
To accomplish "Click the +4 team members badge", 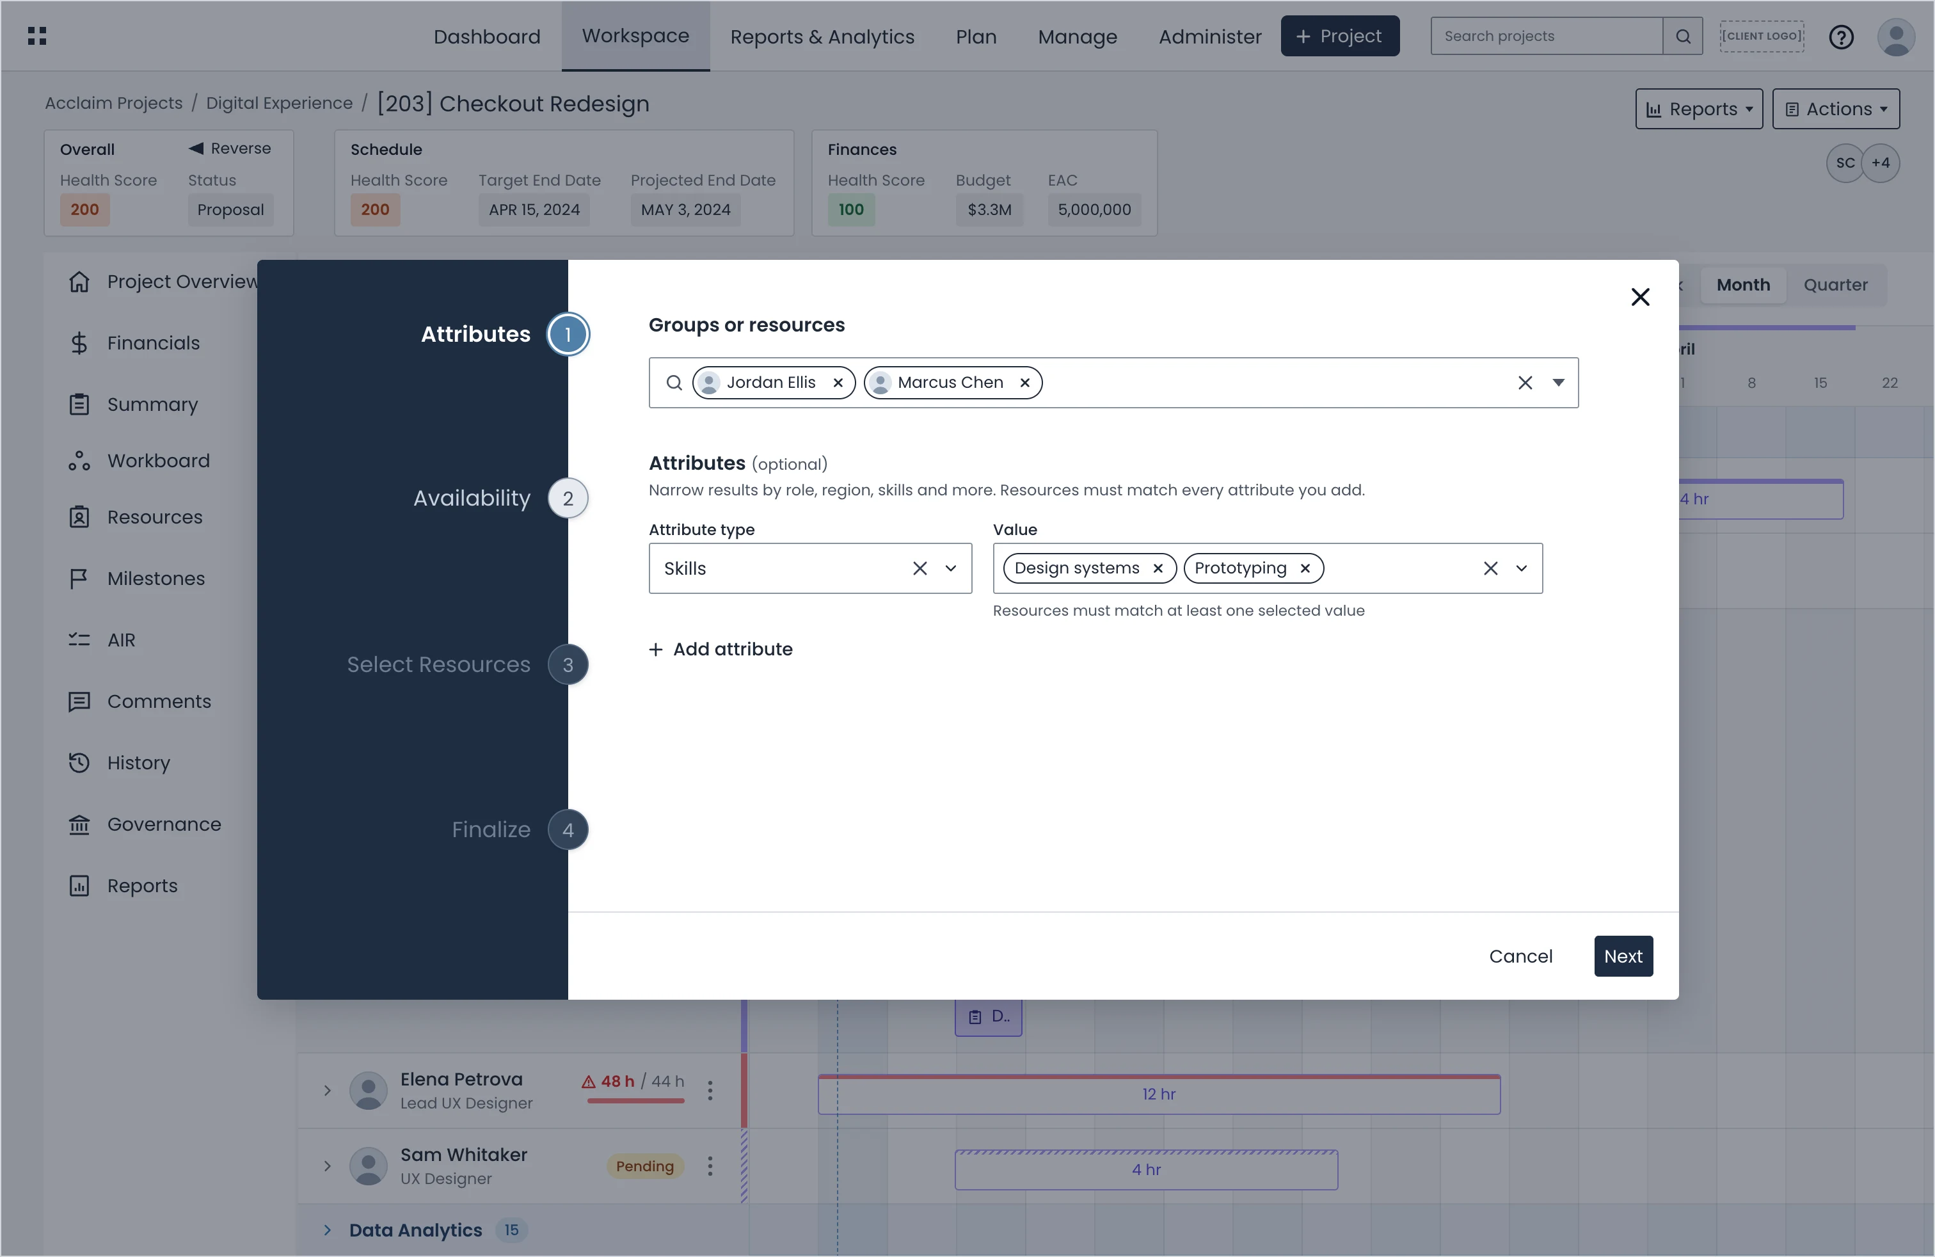I will (1881, 163).
